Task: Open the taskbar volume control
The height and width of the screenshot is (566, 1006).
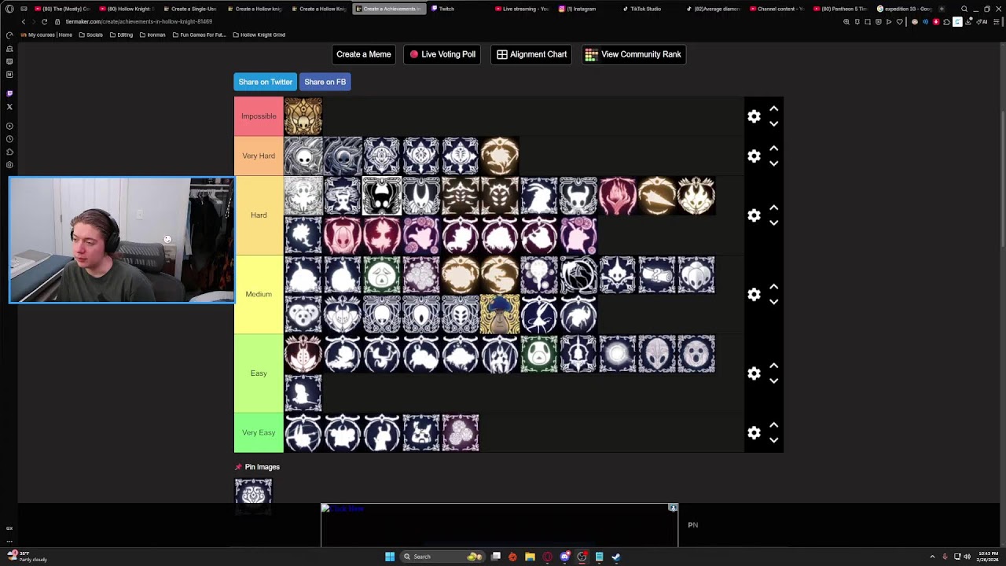Action: pos(967,557)
